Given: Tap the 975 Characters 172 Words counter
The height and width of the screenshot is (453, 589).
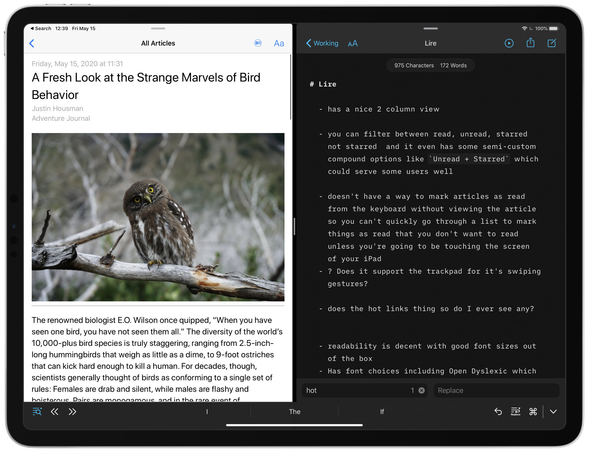Looking at the screenshot, I should 430,65.
